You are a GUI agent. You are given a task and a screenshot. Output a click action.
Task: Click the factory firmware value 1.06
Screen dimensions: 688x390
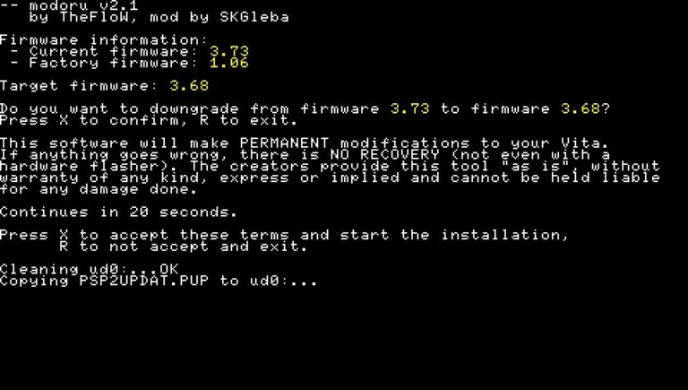click(229, 63)
